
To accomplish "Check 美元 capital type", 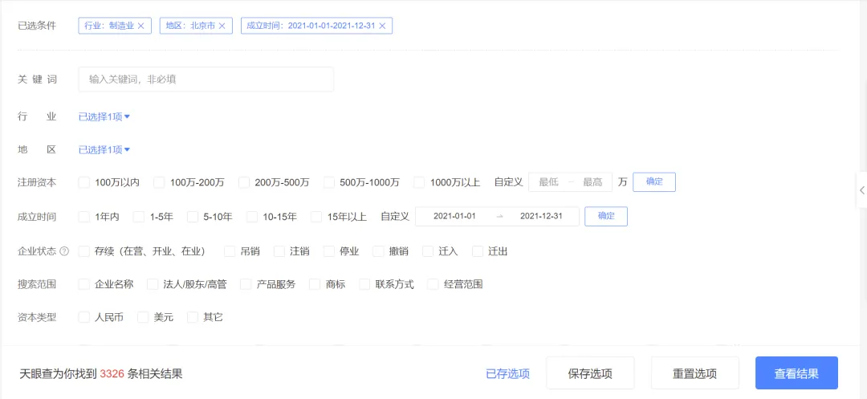I will 143,317.
